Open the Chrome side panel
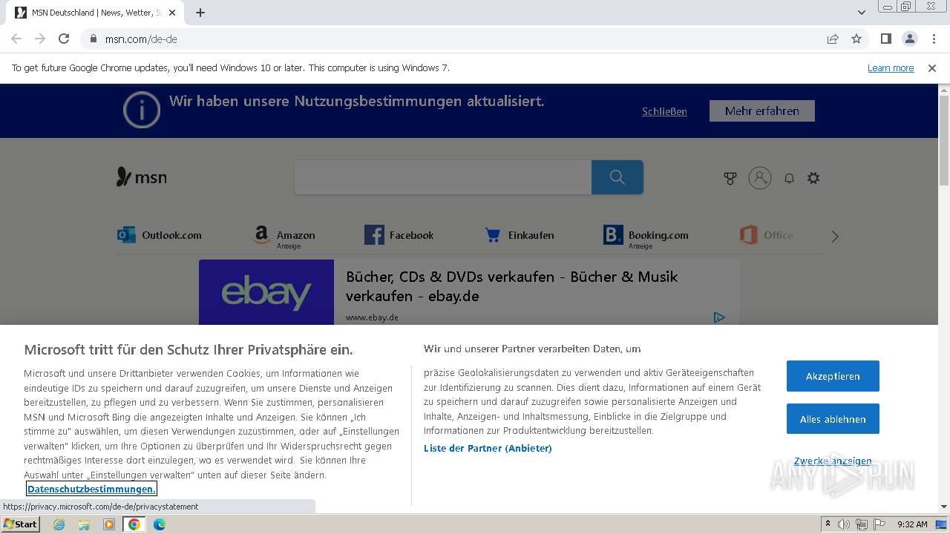Viewport: 950px width, 534px height. (x=885, y=39)
